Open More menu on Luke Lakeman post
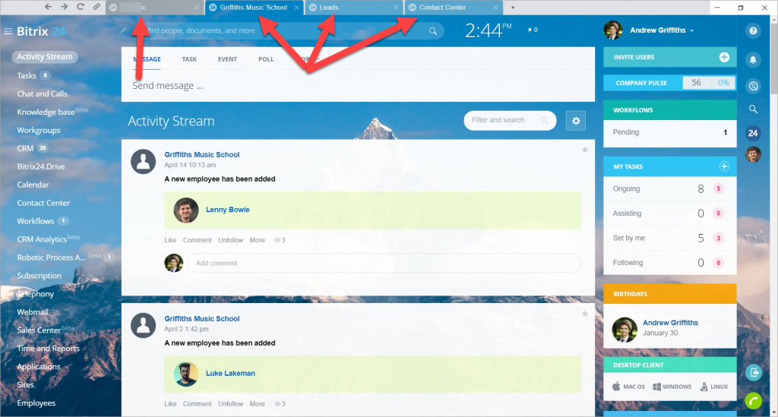The width and height of the screenshot is (778, 417). [x=257, y=403]
